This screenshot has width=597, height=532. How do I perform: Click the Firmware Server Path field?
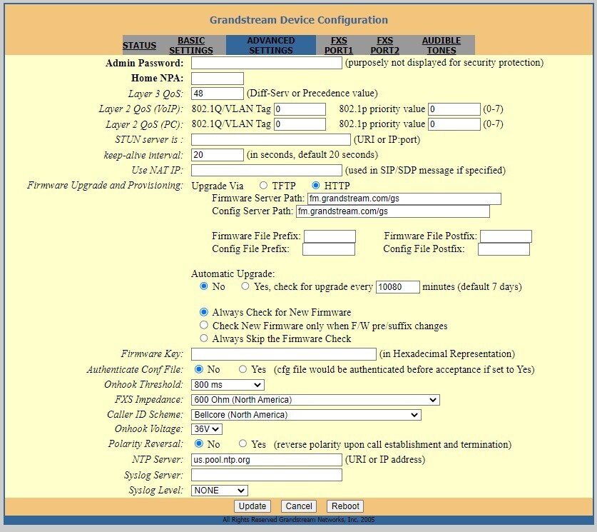404,199
